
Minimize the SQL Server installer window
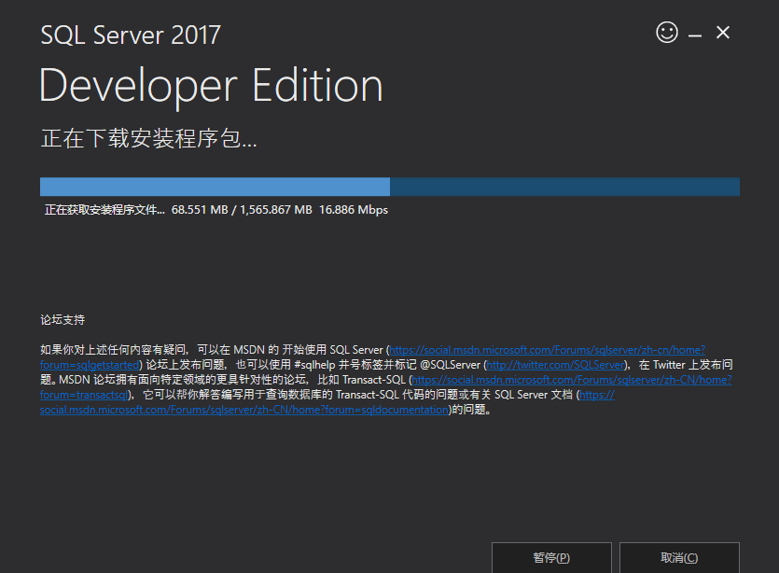[x=694, y=35]
